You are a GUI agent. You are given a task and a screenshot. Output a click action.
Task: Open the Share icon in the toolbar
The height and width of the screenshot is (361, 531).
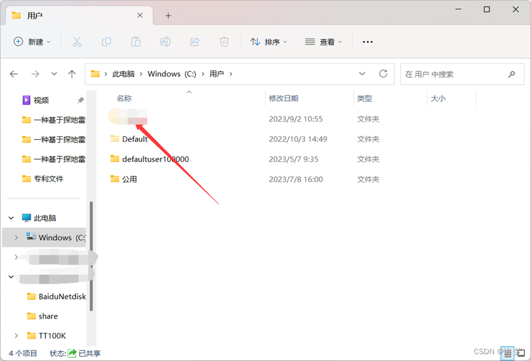pyautogui.click(x=195, y=41)
